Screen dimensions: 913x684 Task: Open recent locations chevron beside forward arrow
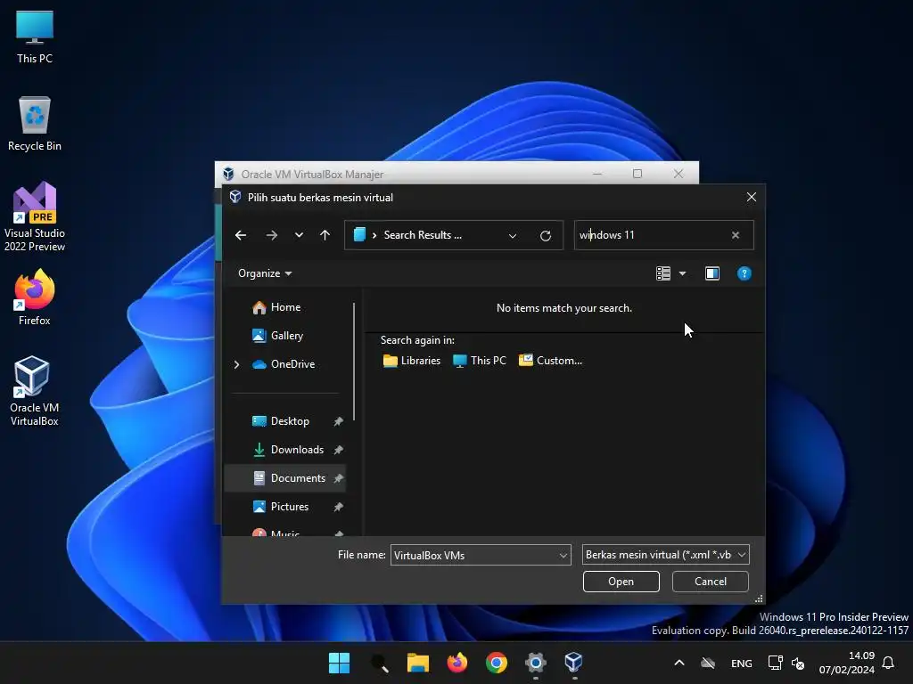299,235
